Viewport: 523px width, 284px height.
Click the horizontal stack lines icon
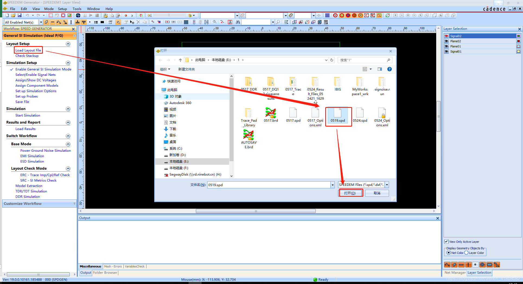click(x=186, y=22)
